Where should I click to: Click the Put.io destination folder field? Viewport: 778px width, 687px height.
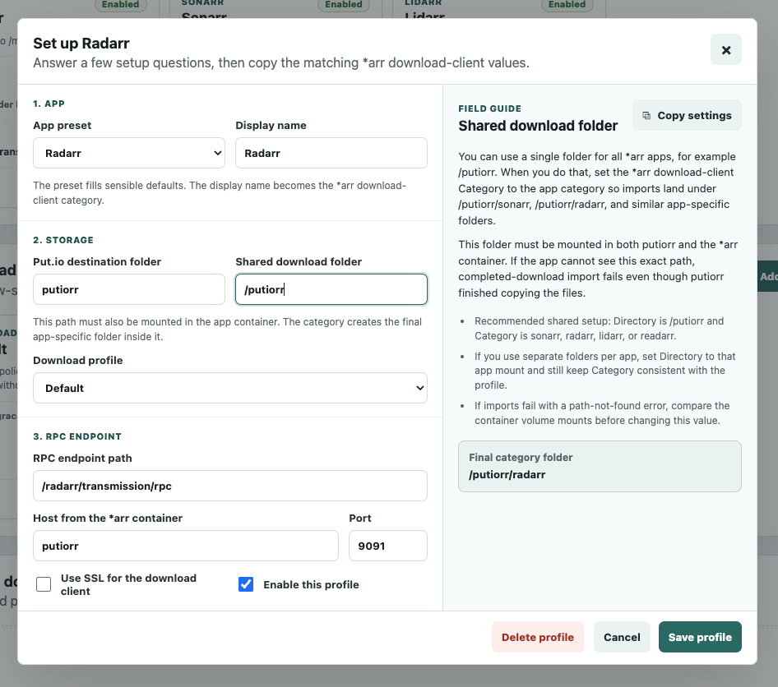pyautogui.click(x=129, y=289)
